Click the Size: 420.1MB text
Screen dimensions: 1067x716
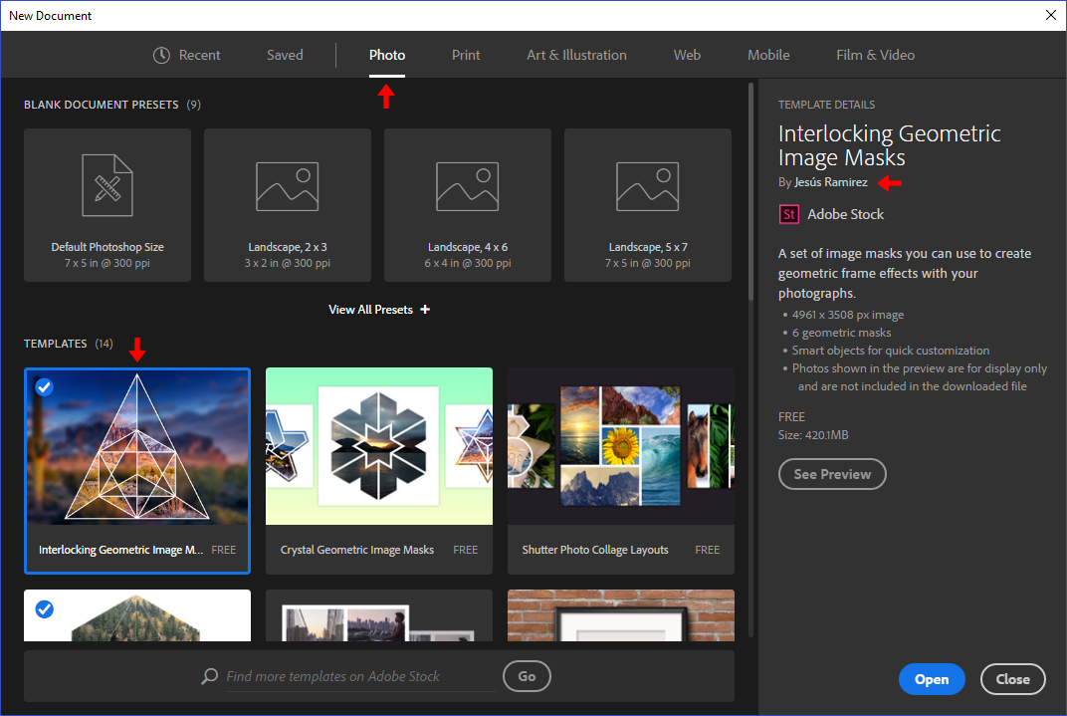click(813, 435)
